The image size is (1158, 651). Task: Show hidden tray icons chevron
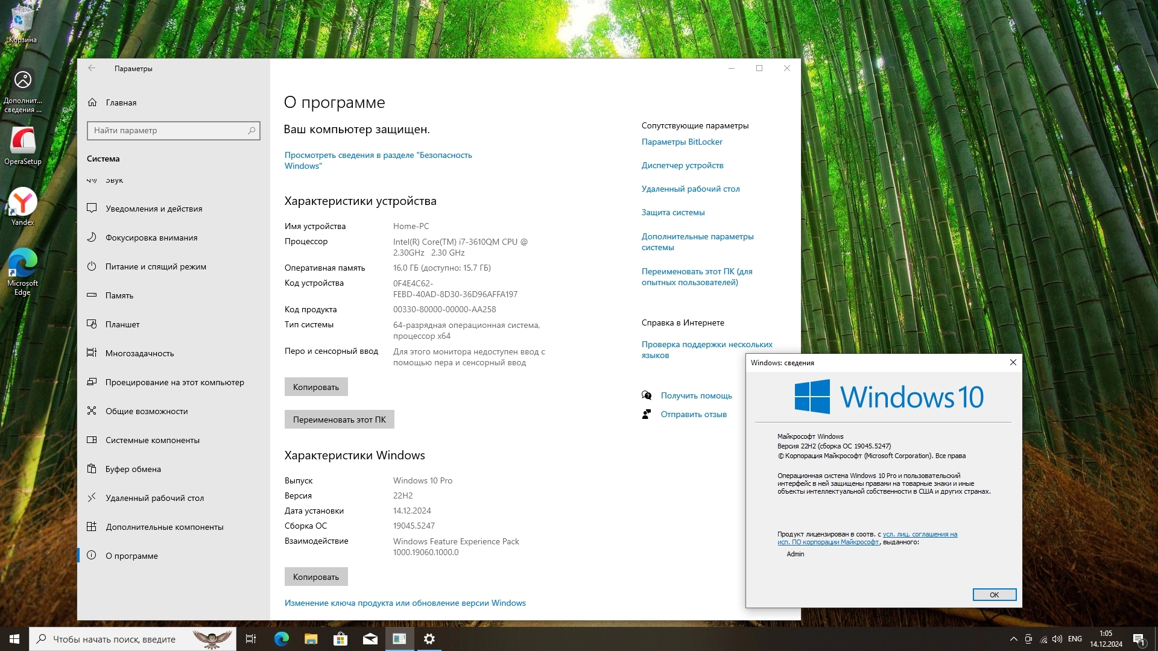pyautogui.click(x=1013, y=639)
